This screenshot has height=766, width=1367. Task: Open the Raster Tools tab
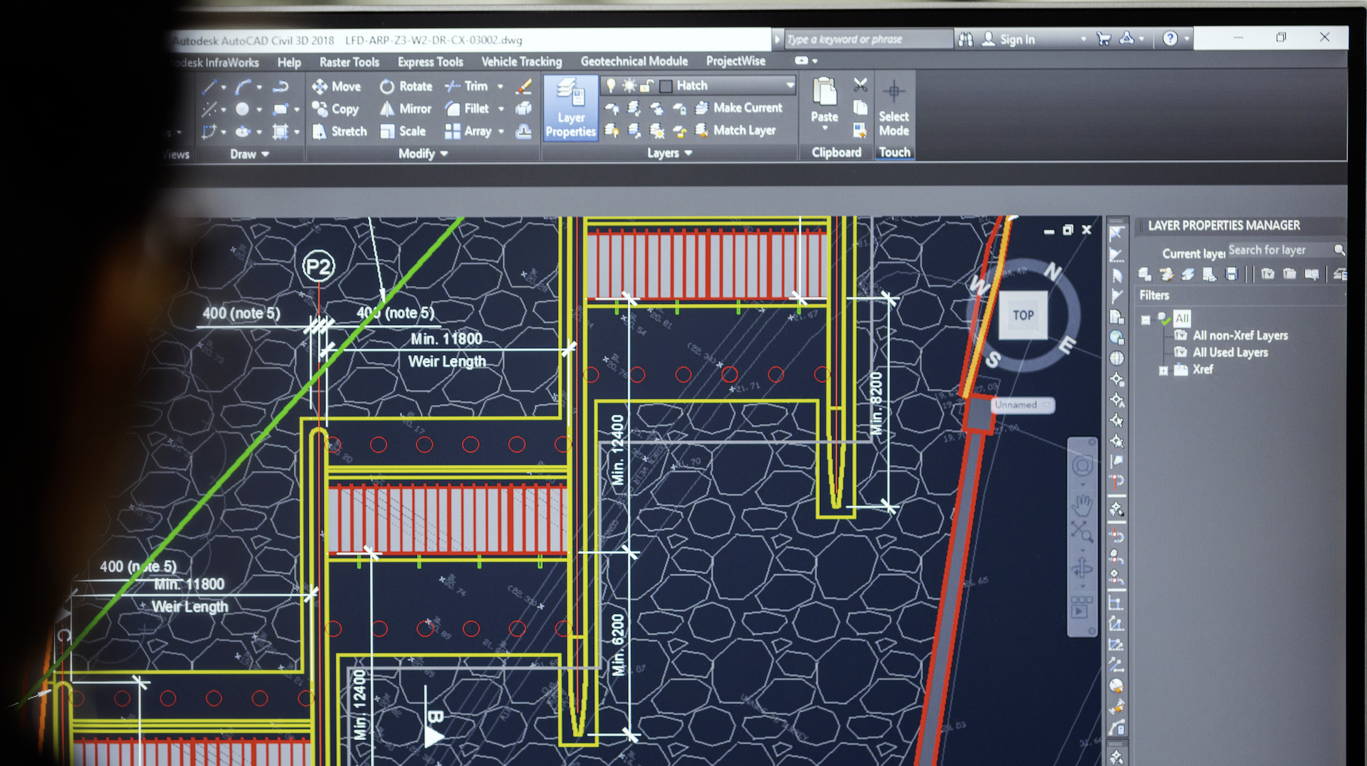(x=349, y=62)
